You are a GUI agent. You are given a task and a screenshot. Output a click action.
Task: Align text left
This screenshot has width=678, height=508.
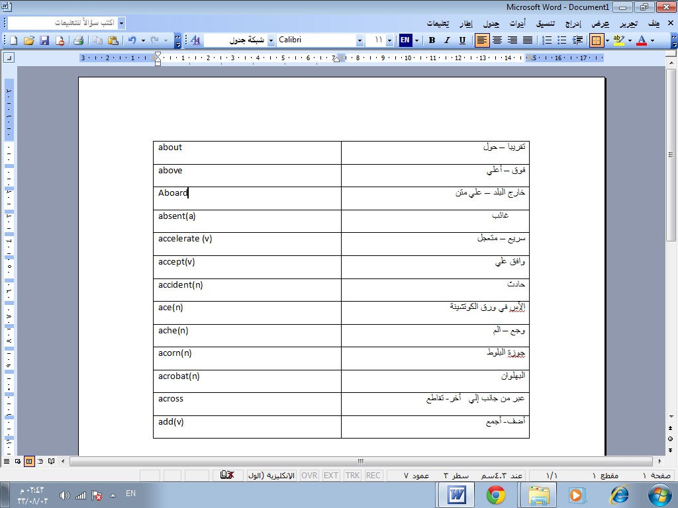point(482,40)
